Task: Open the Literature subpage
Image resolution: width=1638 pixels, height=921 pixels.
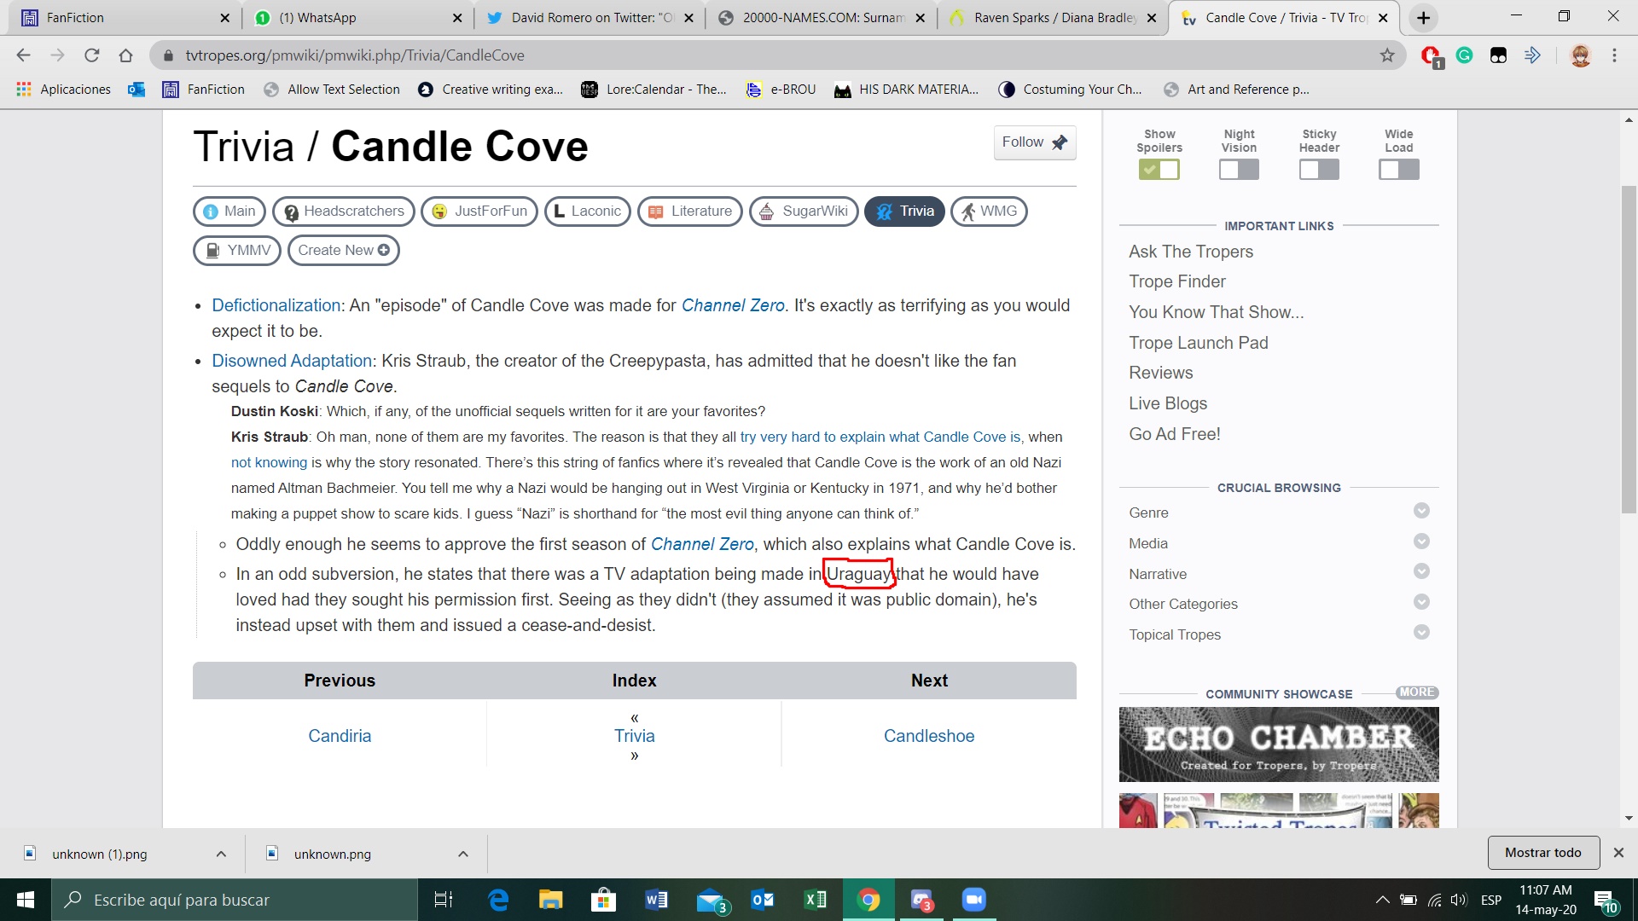Action: [x=690, y=211]
